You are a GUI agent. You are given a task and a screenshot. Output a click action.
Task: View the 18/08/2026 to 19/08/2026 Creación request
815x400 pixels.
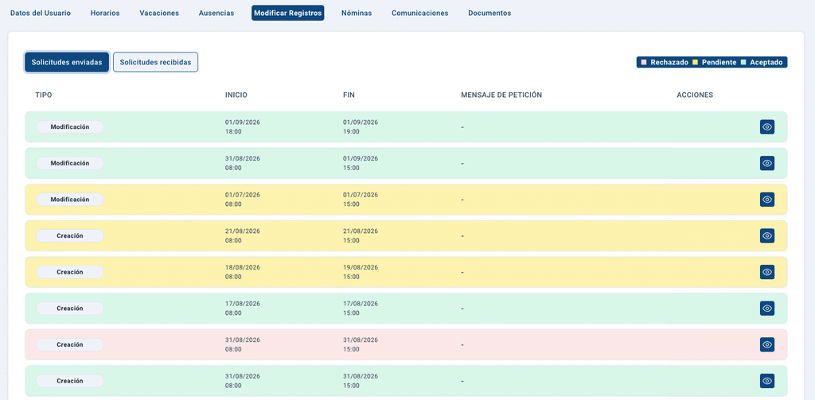[x=766, y=272]
